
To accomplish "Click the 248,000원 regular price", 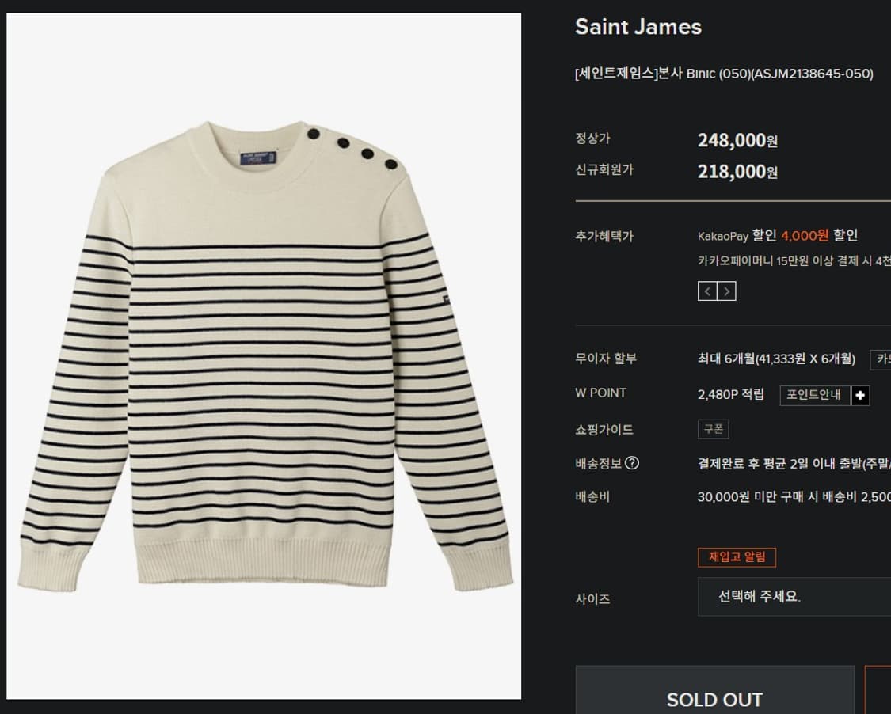I will point(737,141).
